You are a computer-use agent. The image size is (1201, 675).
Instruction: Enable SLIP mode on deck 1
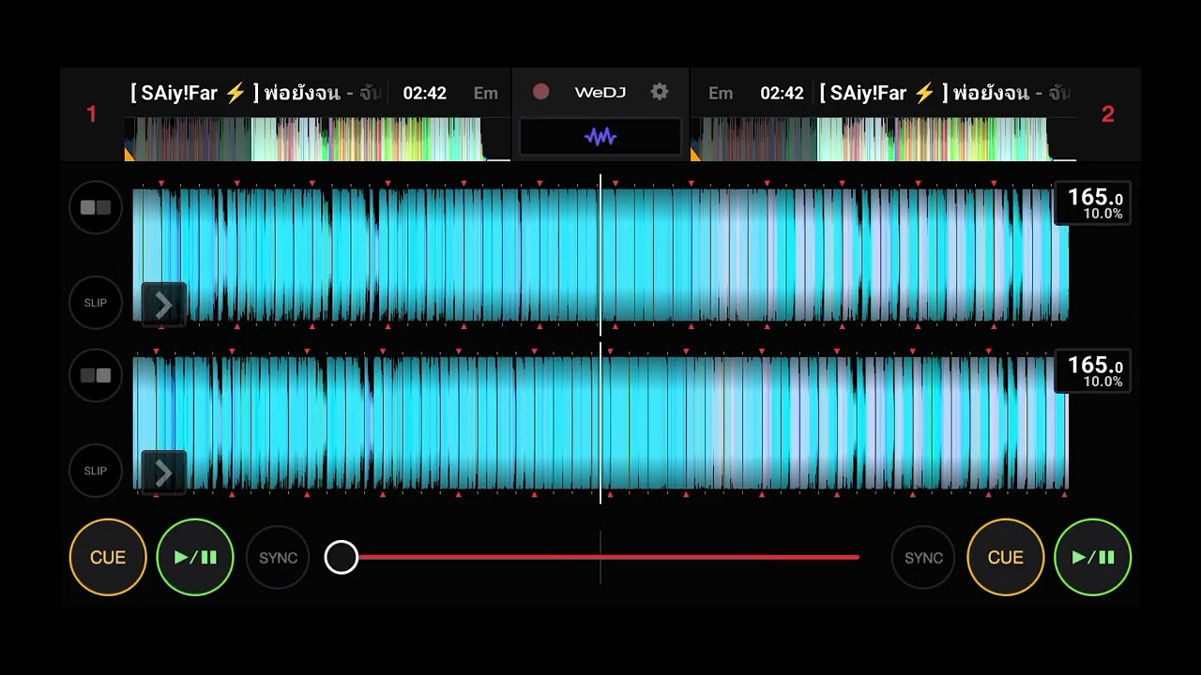96,303
